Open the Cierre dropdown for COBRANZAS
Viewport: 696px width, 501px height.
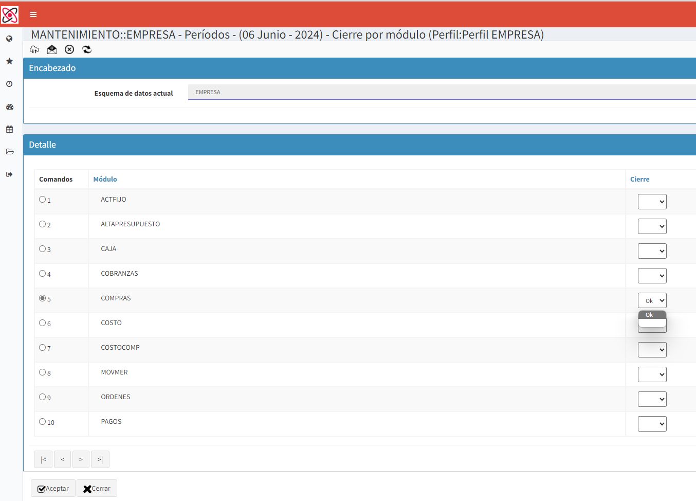pos(652,276)
